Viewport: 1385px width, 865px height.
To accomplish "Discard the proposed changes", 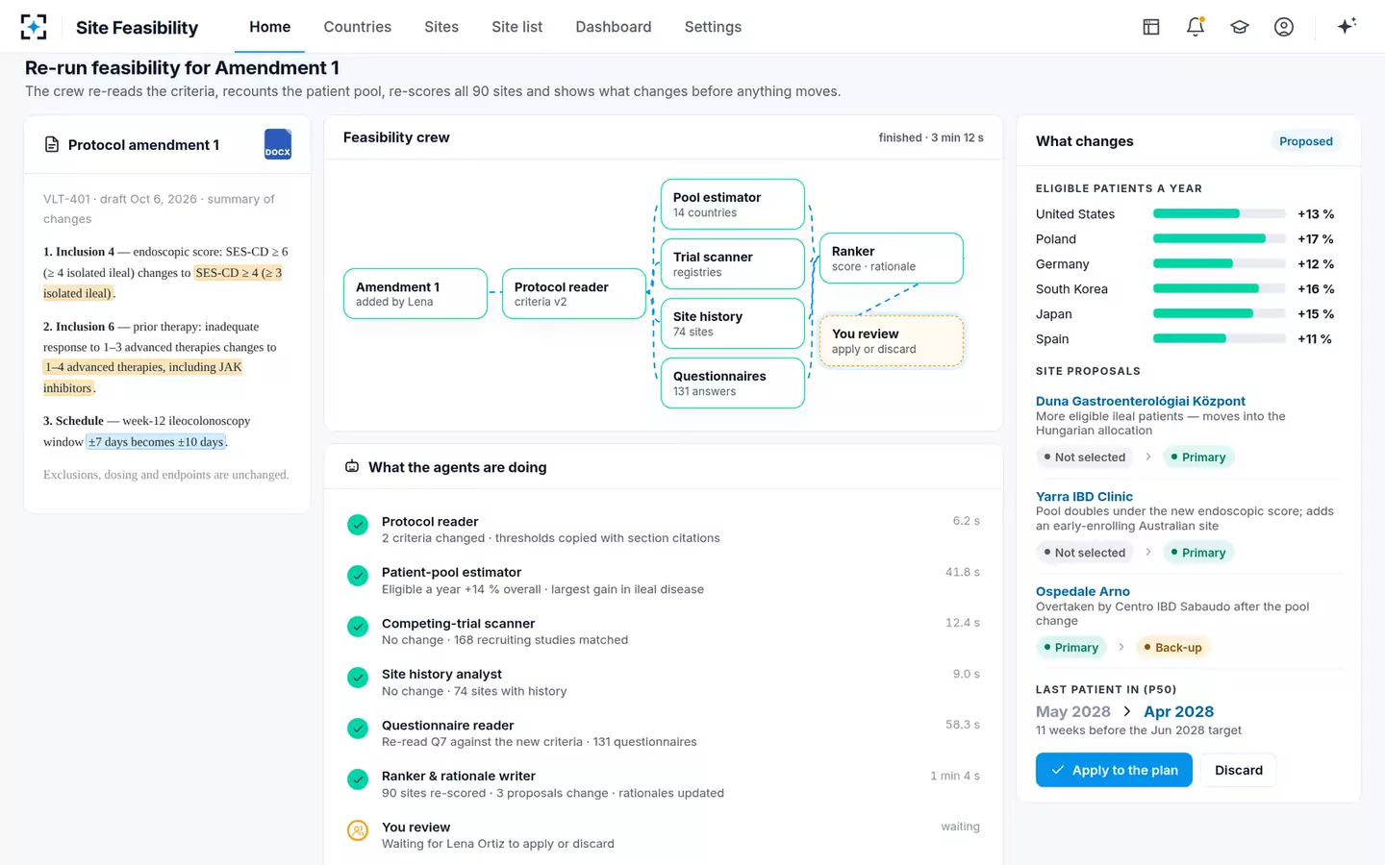I will coord(1239,770).
